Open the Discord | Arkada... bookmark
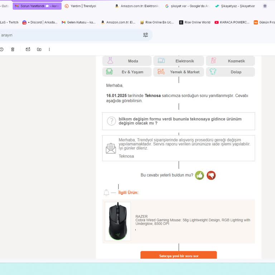This screenshot has width=275, height=275. pyautogui.click(x=40, y=22)
